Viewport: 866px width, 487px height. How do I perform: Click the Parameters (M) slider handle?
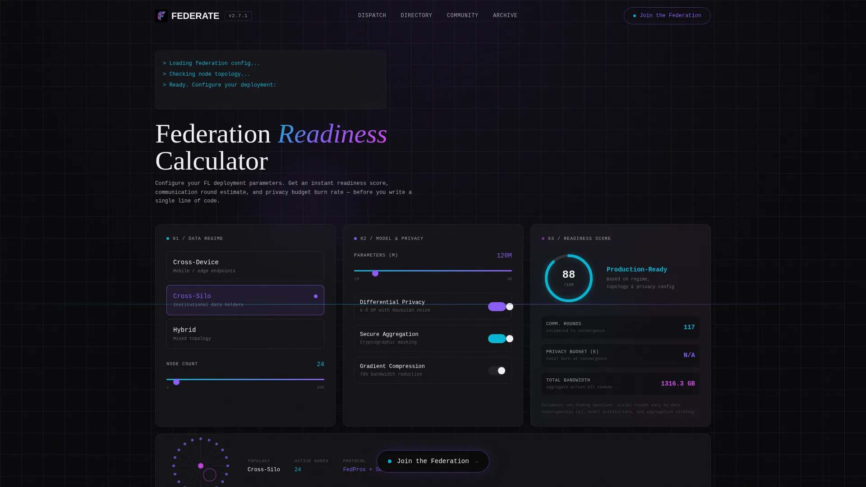(x=375, y=273)
